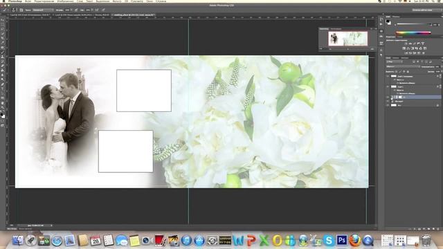Open the Brush Preset picker dropdown

(17, 10)
